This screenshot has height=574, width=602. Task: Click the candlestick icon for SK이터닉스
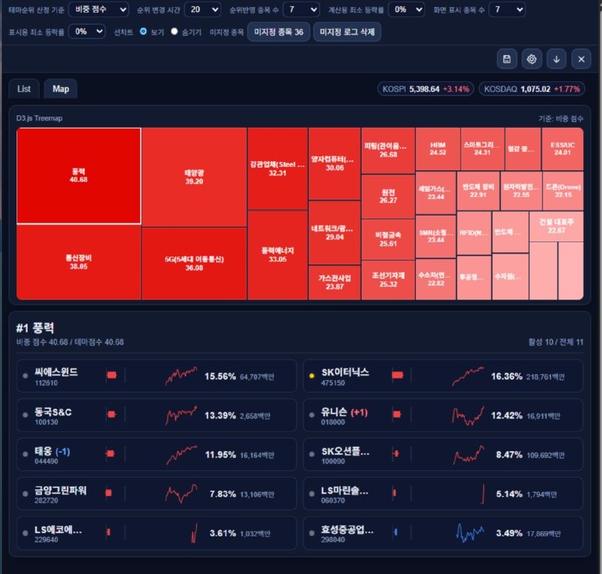[x=397, y=375]
